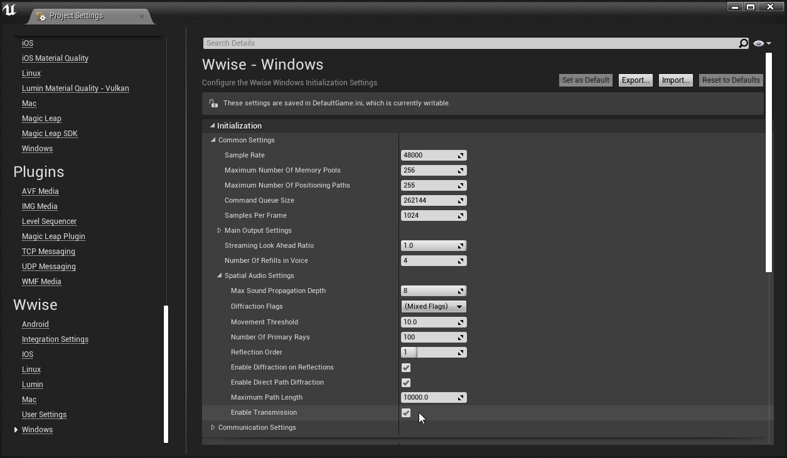Click the Unreal Engine logo icon
This screenshot has height=458, width=787.
pos(10,10)
